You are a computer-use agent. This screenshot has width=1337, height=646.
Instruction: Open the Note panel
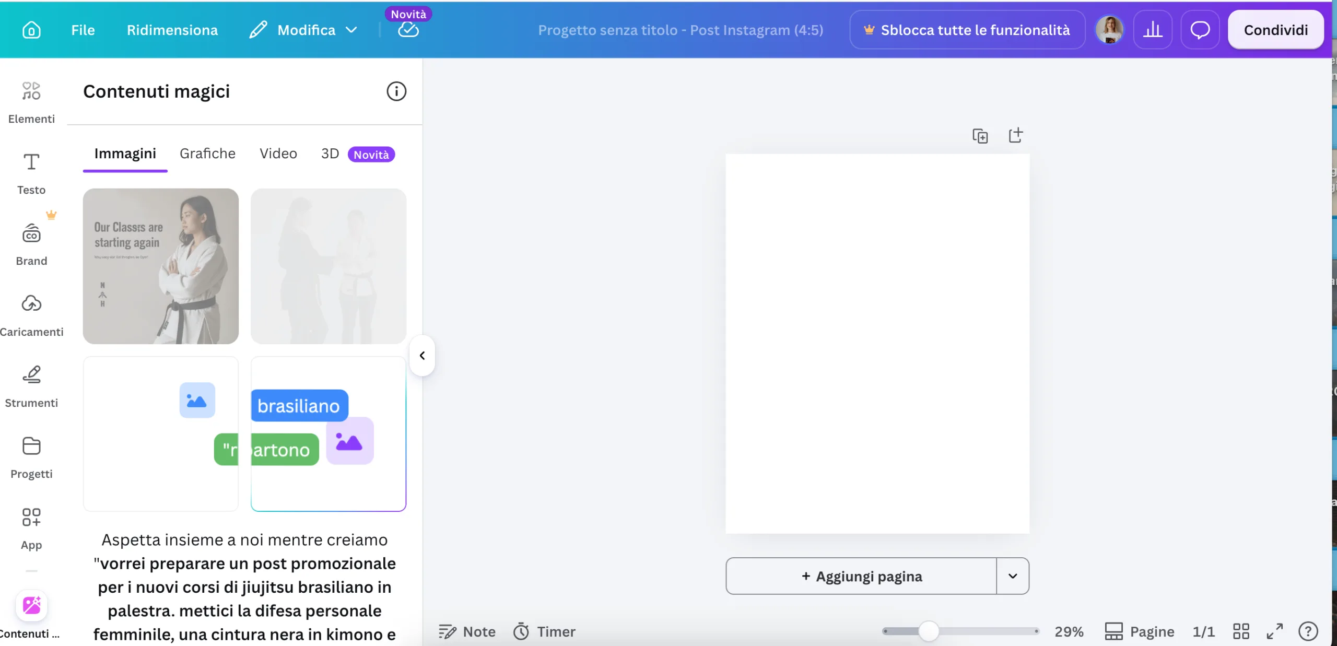467,631
